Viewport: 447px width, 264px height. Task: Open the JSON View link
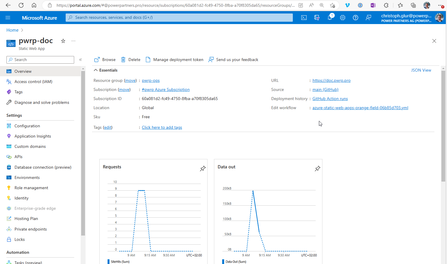[x=421, y=70]
